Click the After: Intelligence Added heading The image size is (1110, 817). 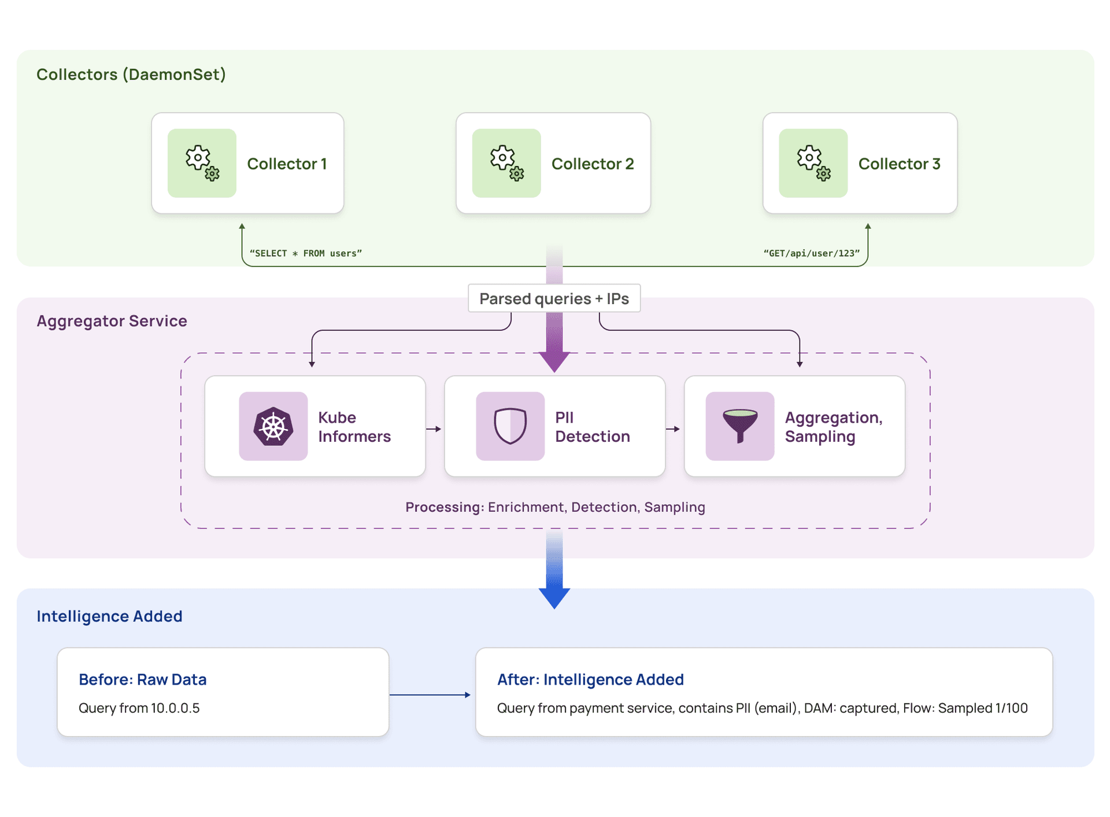pyautogui.click(x=590, y=679)
